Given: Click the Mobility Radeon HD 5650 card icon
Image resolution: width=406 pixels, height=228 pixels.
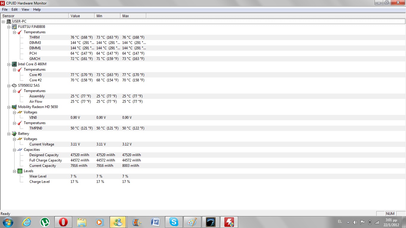Looking at the screenshot, I should click(14, 107).
